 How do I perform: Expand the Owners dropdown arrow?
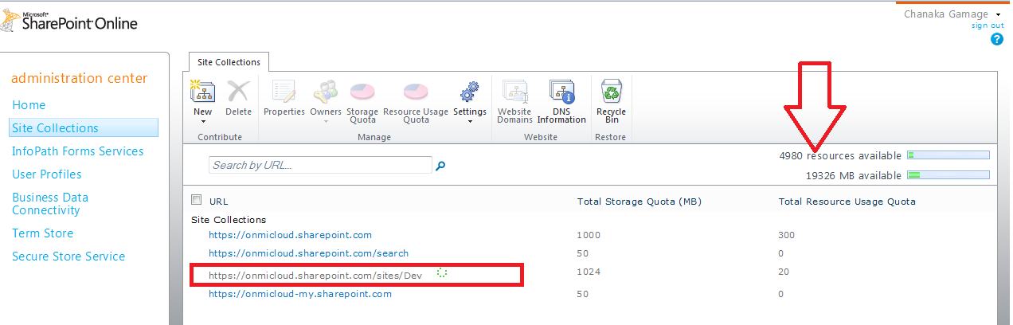pos(326,122)
